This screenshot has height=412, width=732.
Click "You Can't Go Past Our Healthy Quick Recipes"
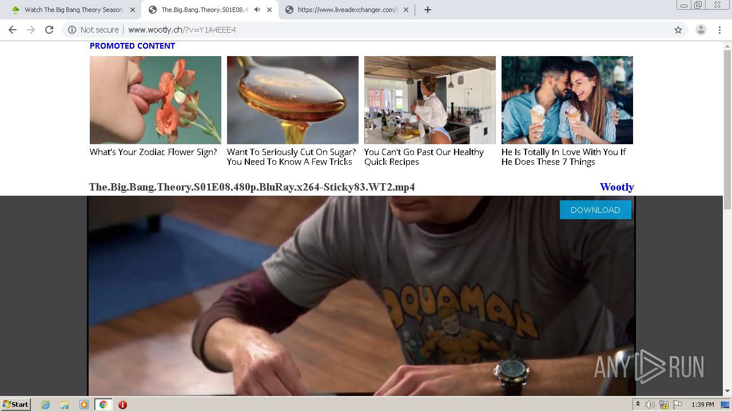pyautogui.click(x=424, y=157)
